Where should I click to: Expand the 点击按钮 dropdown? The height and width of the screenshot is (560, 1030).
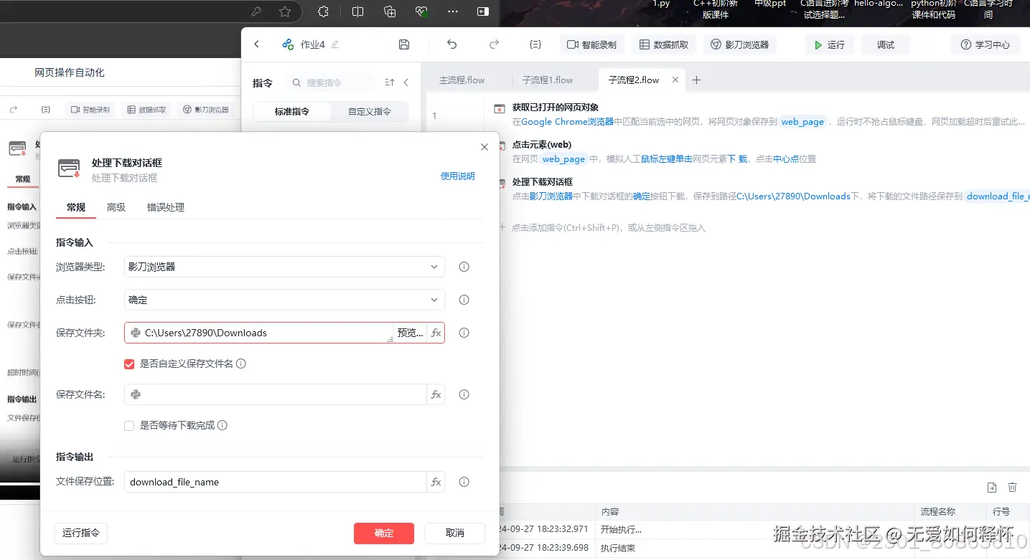coord(434,300)
